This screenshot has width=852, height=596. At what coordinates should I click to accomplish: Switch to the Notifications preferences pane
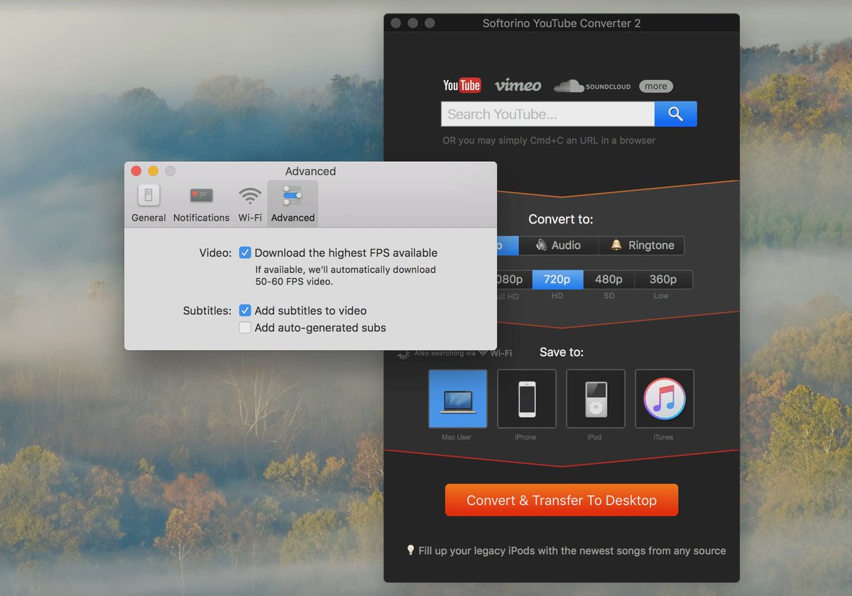pyautogui.click(x=201, y=202)
